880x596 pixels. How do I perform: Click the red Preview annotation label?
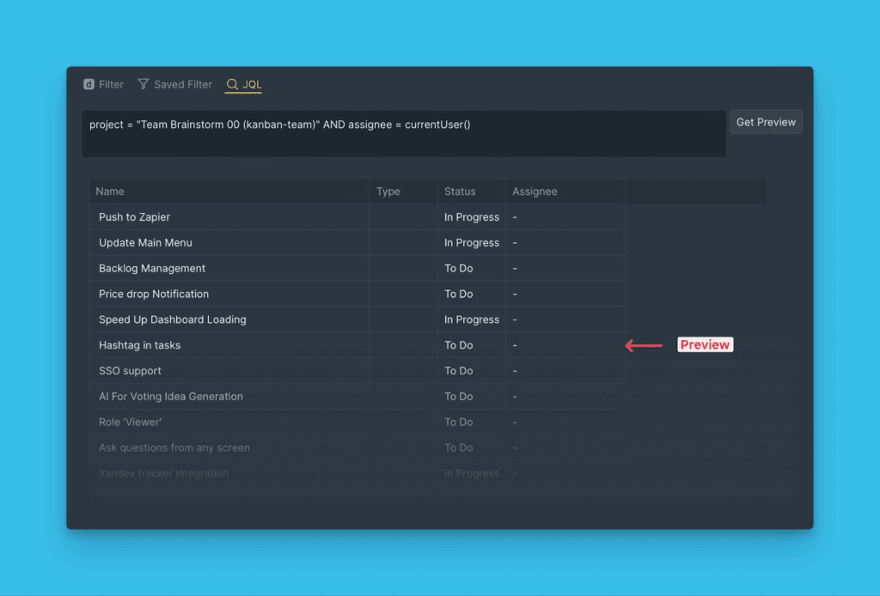tap(705, 345)
